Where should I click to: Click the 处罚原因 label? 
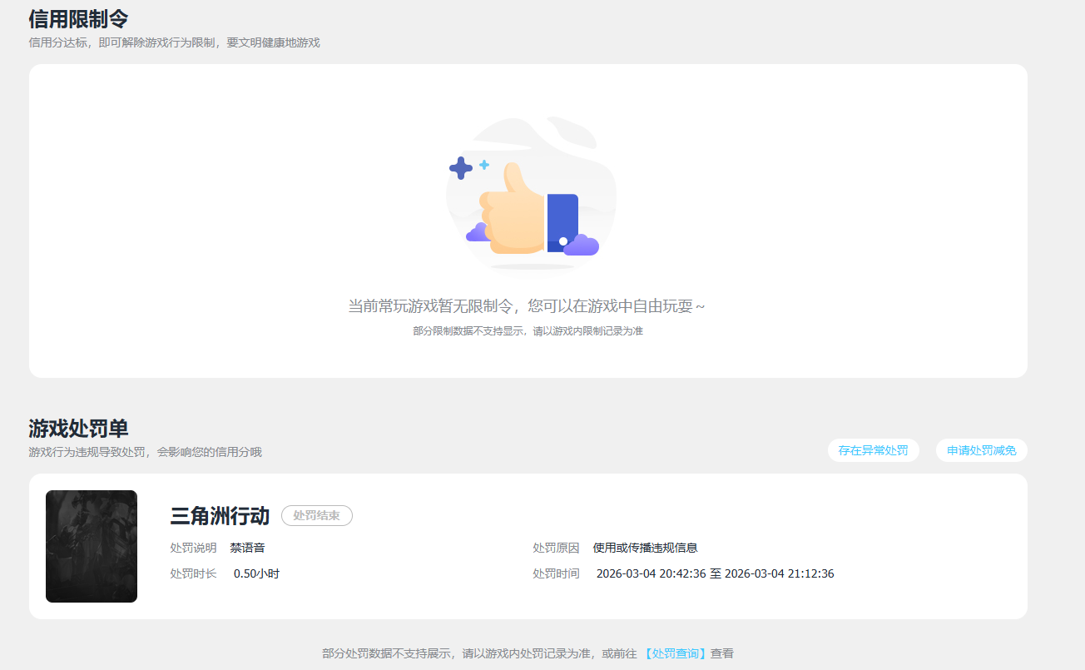click(x=556, y=548)
